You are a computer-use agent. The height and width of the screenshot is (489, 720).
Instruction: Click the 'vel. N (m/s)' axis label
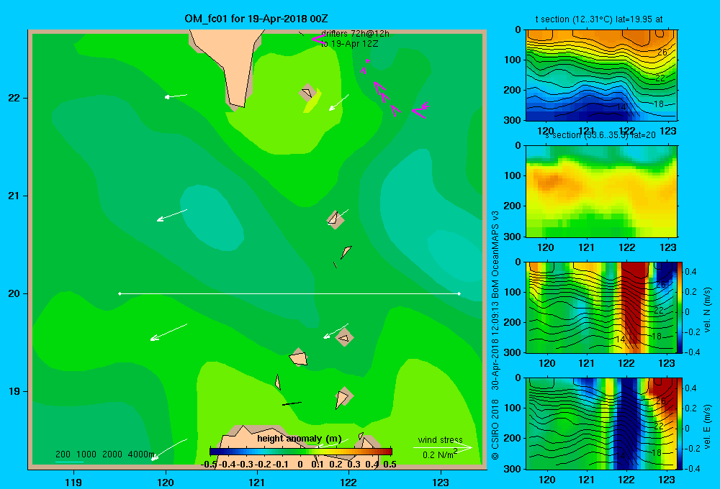[x=707, y=310]
